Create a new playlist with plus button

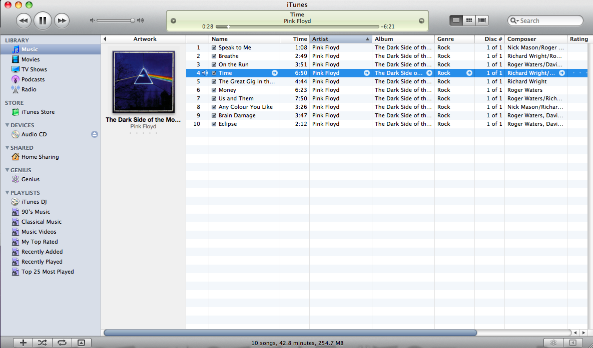23,343
